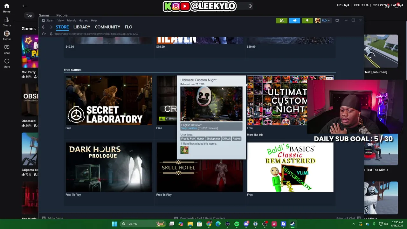Select the Difficult user tag

(x=226, y=139)
